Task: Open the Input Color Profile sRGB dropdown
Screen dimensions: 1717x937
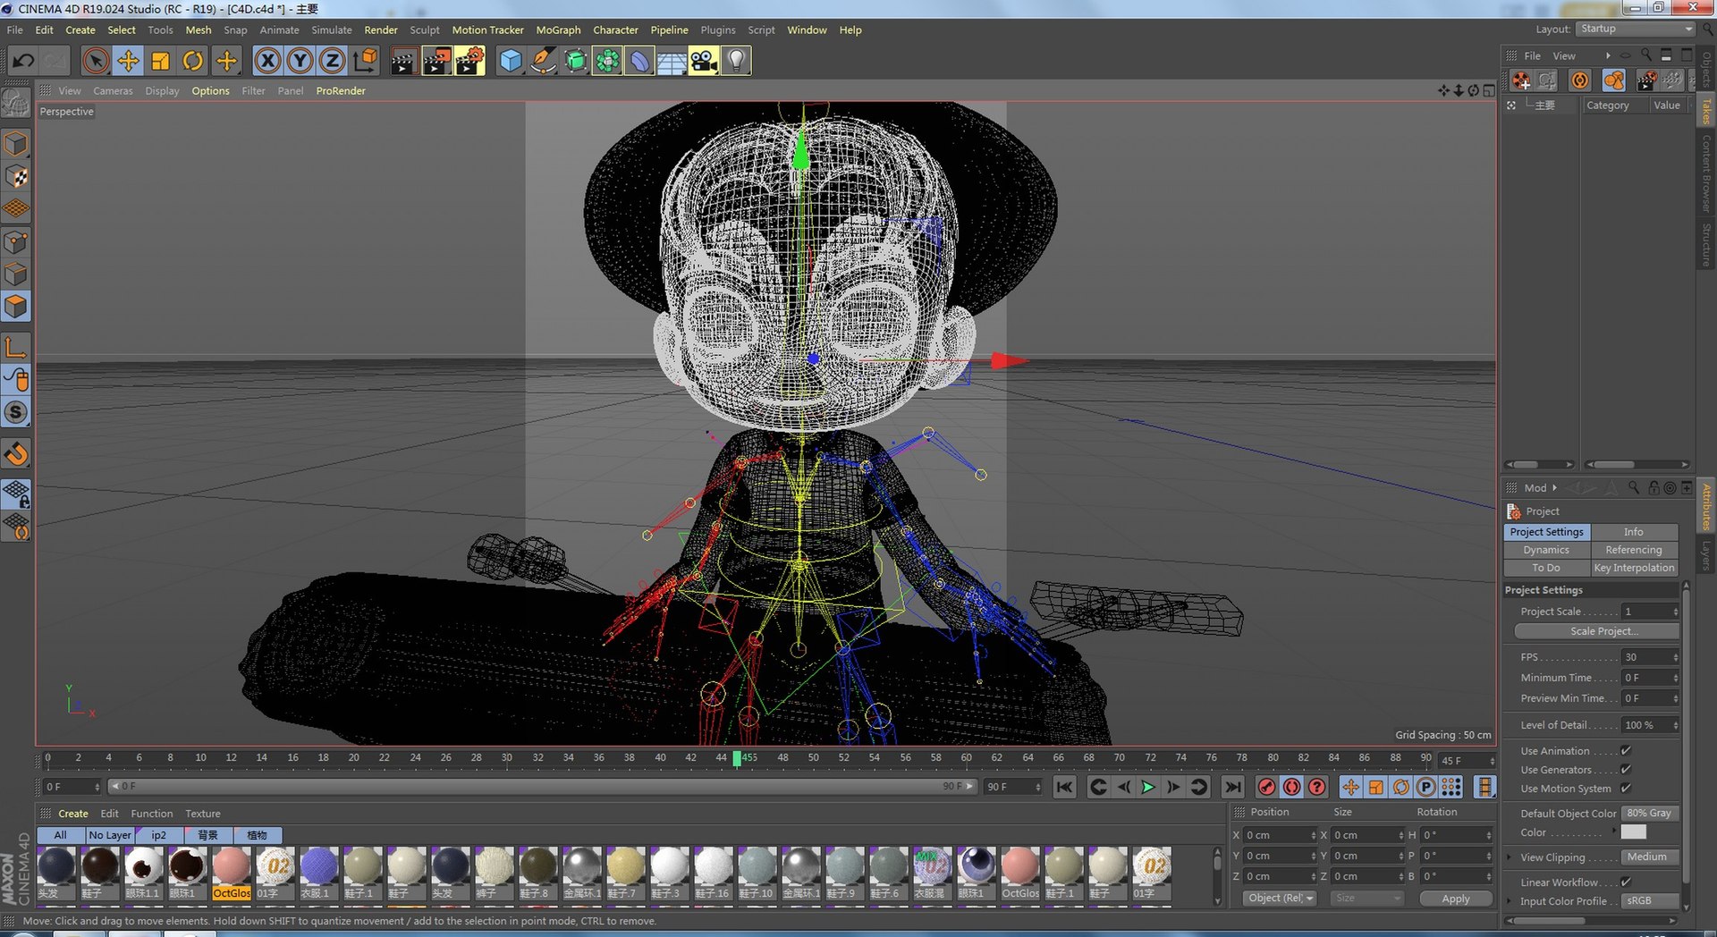Action: tap(1650, 901)
